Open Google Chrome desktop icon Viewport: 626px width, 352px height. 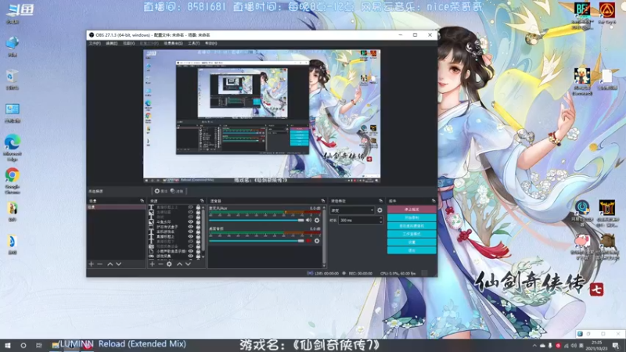tap(13, 181)
